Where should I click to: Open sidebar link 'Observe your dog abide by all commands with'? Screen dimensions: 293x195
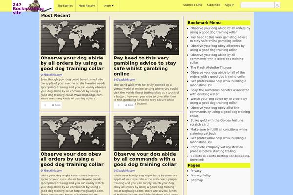tap(216, 59)
